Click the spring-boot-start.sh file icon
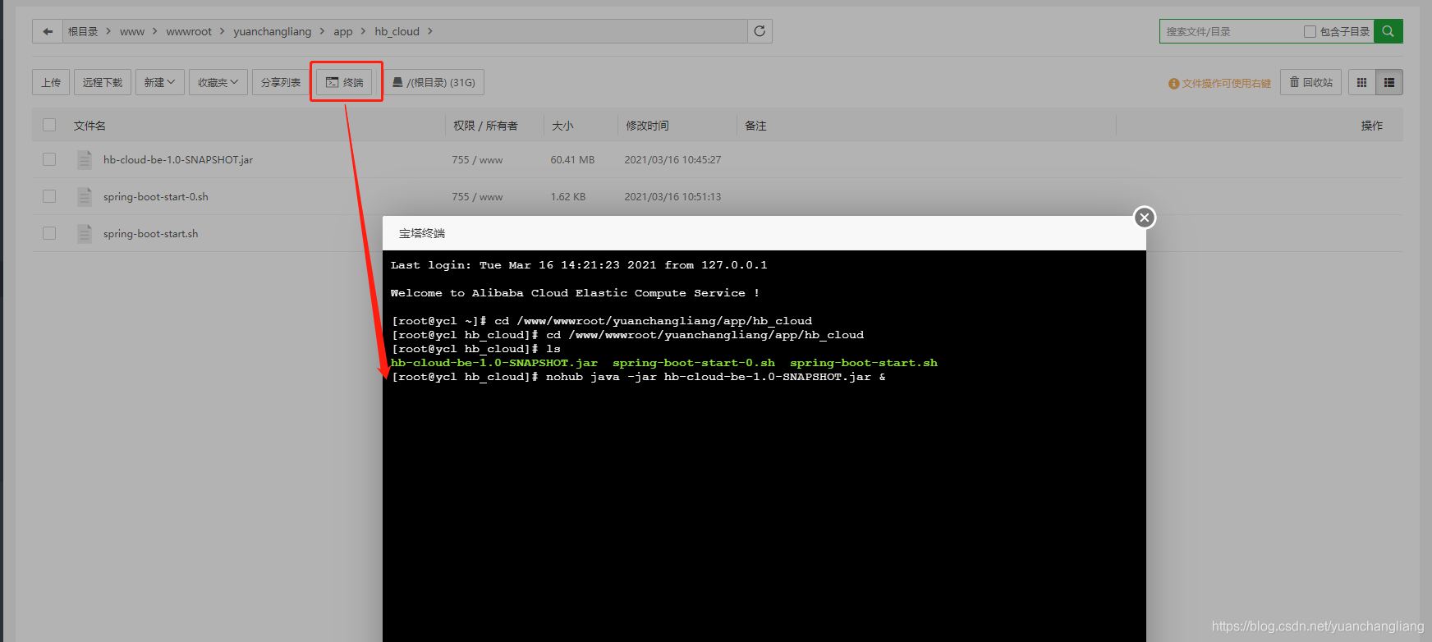The image size is (1432, 642). point(85,233)
